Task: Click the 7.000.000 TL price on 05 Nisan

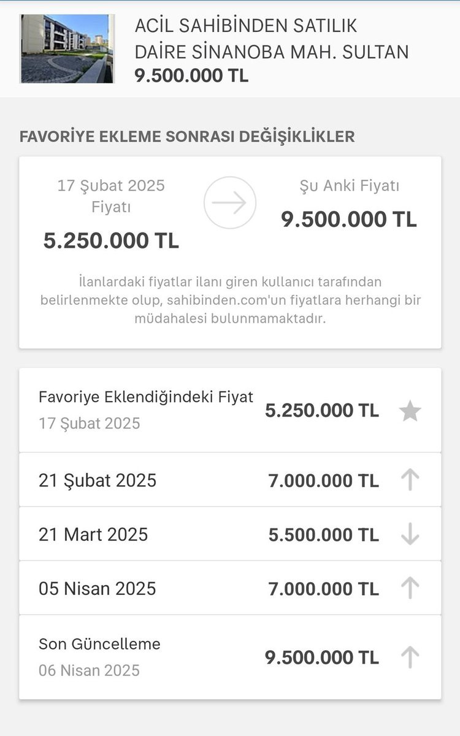Action: point(324,589)
